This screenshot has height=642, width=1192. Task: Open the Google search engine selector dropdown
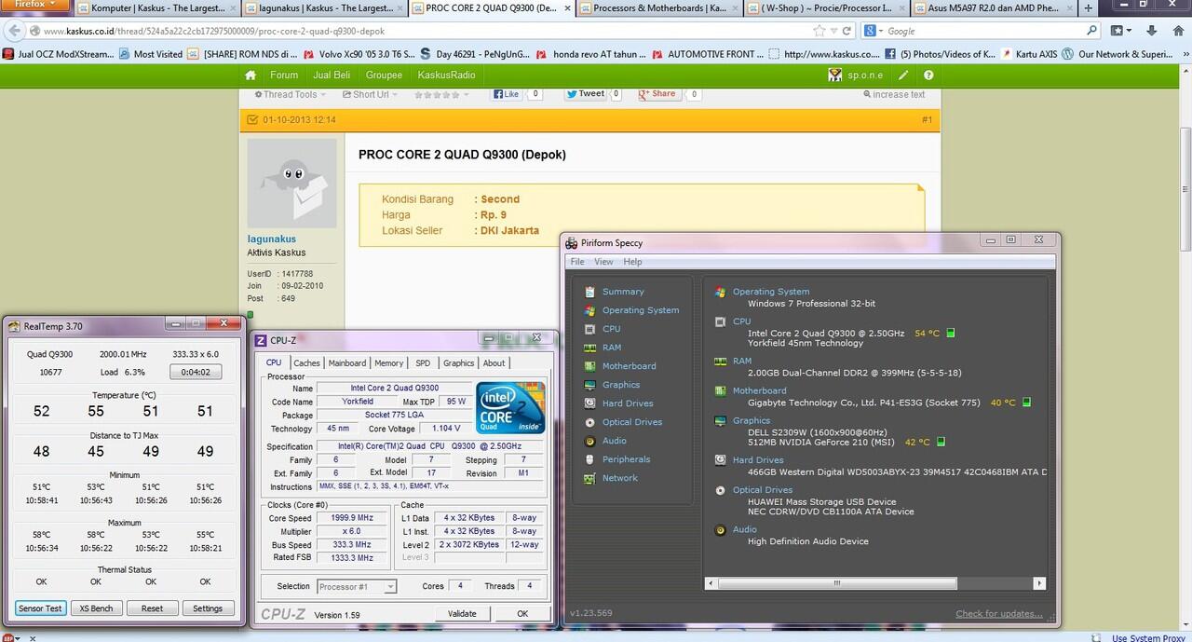click(x=874, y=31)
